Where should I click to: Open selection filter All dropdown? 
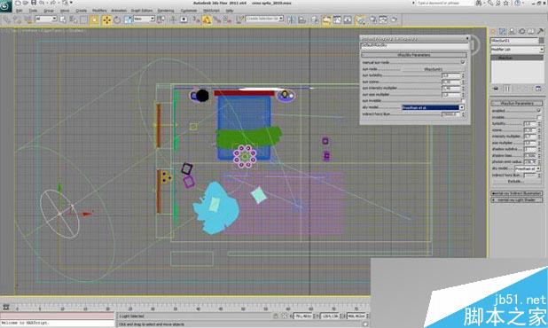pyautogui.click(x=45, y=19)
